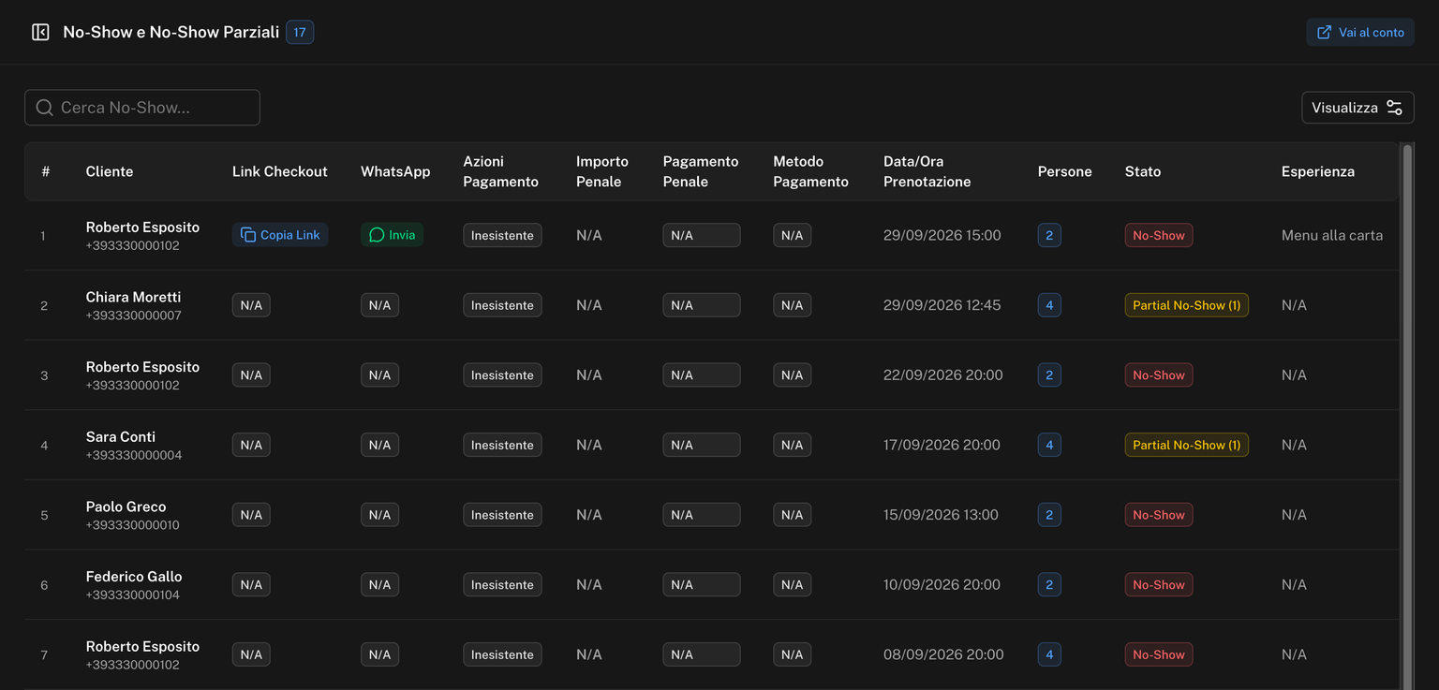
Task: Click Partial No-Show badge for Sara Conti
Action: pos(1187,445)
